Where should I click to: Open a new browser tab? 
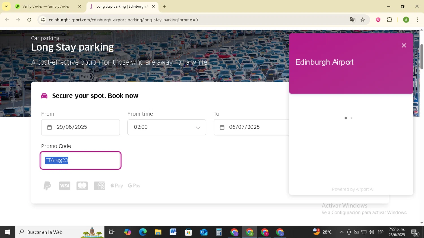[165, 6]
